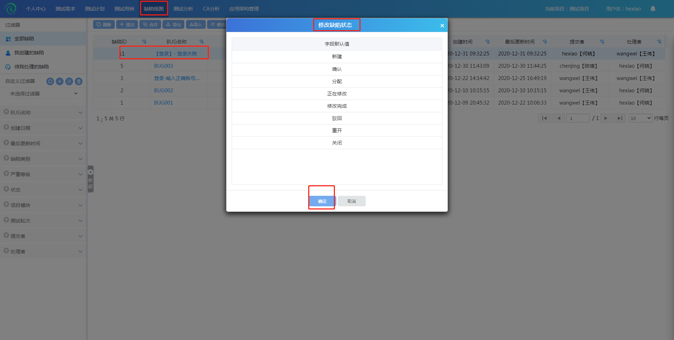Open the CA分析 menu

[x=211, y=9]
